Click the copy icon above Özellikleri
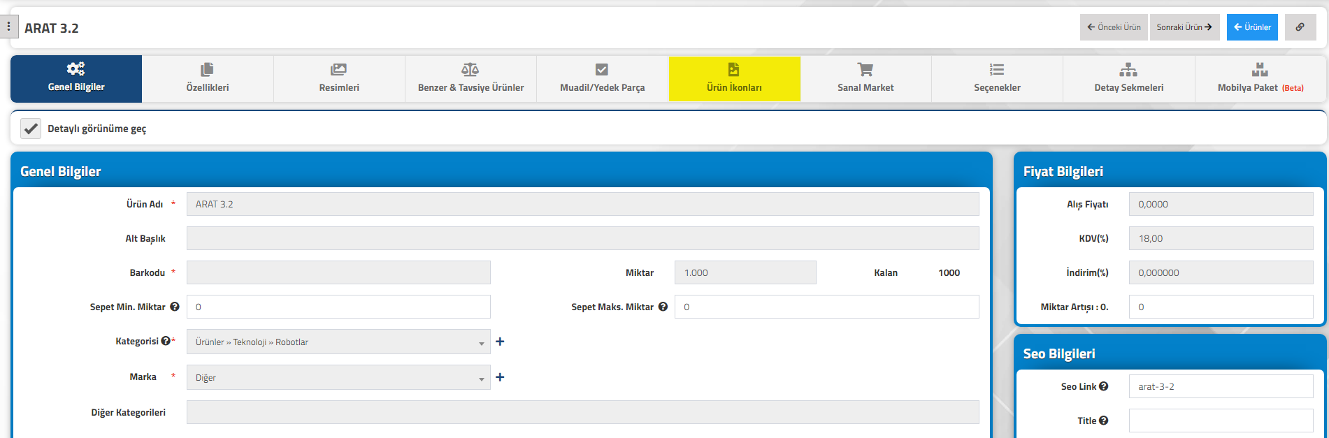 point(207,69)
